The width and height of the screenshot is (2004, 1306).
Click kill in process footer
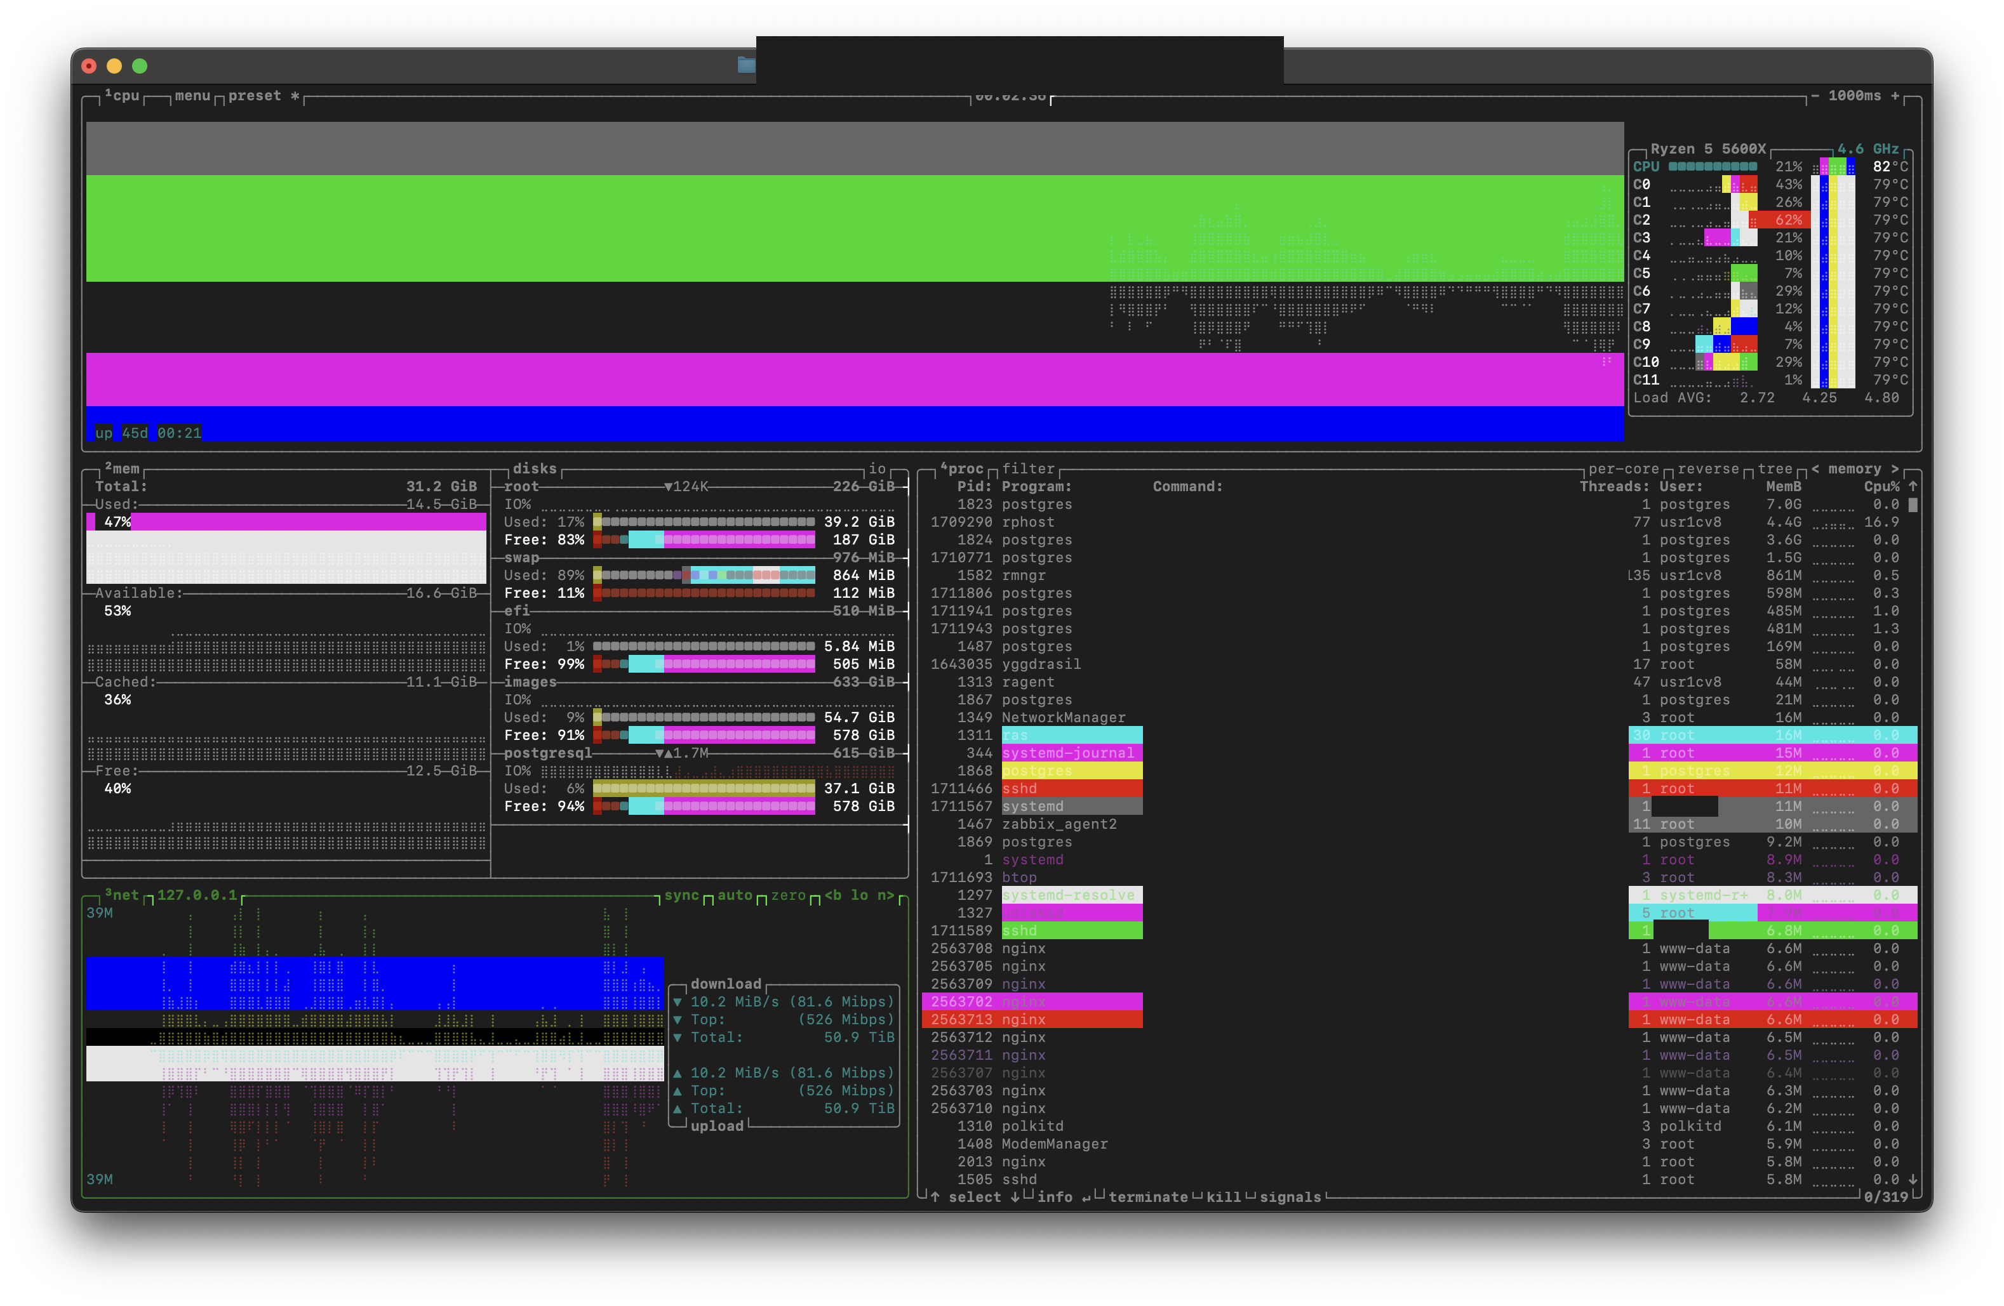1224,1197
